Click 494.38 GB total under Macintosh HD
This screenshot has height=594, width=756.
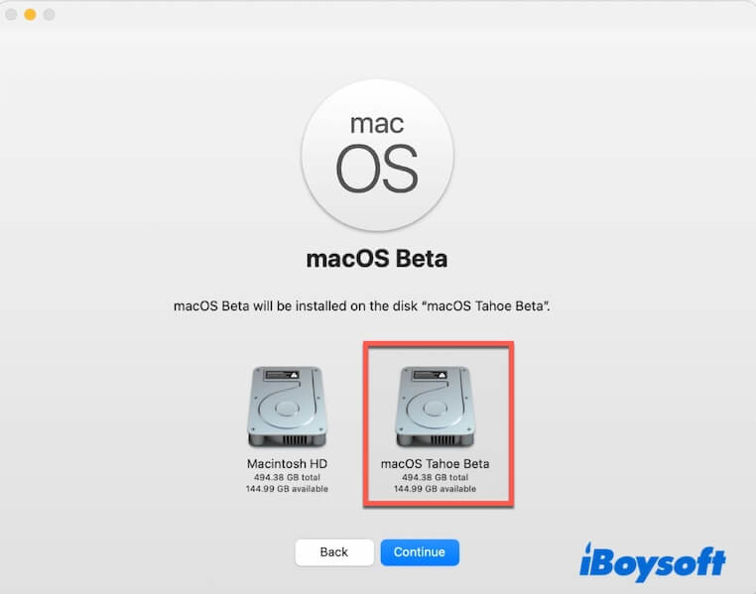tap(287, 477)
